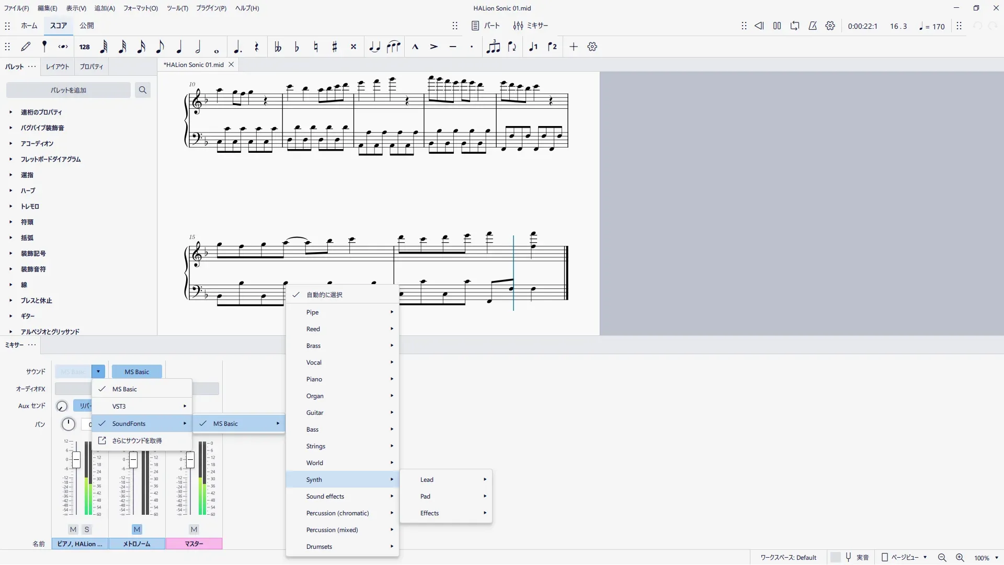Click the flip direction icon
Image resolution: width=1004 pixels, height=565 pixels.
click(x=512, y=47)
